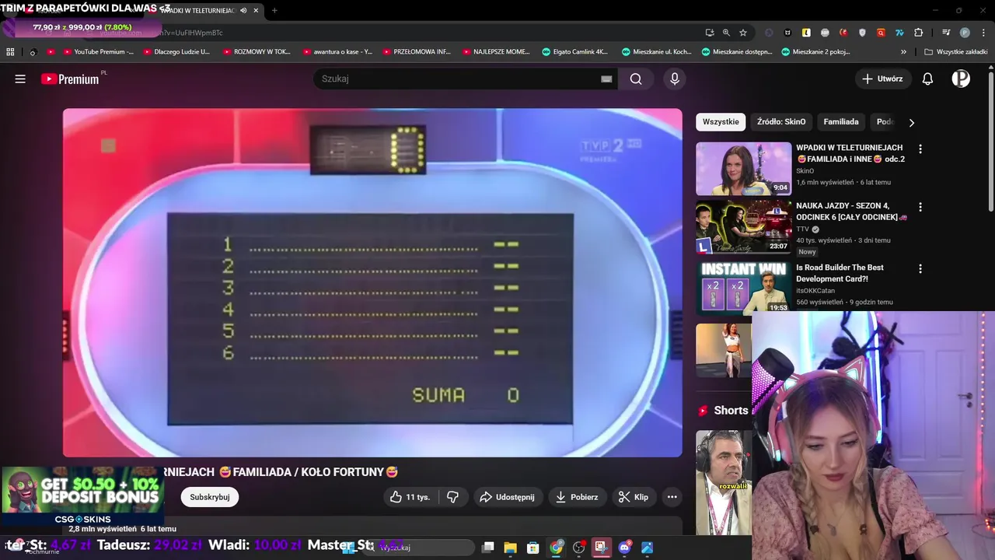Open the Elgato Camlink 4K bookmark
This screenshot has width=995, height=560.
click(575, 52)
